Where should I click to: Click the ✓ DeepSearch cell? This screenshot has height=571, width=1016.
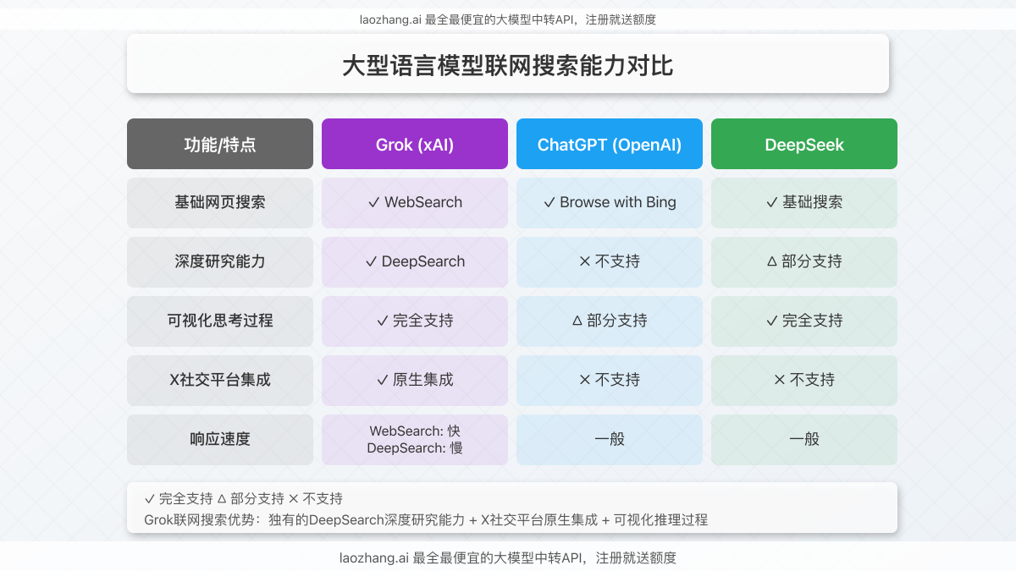click(x=415, y=262)
